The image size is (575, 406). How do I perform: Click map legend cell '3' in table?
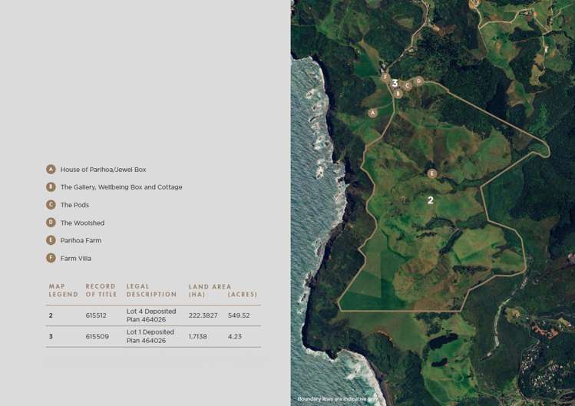pyautogui.click(x=51, y=336)
